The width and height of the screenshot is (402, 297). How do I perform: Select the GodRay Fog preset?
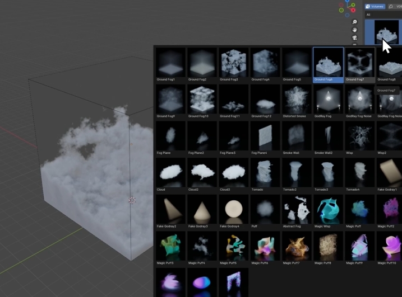(x=328, y=101)
